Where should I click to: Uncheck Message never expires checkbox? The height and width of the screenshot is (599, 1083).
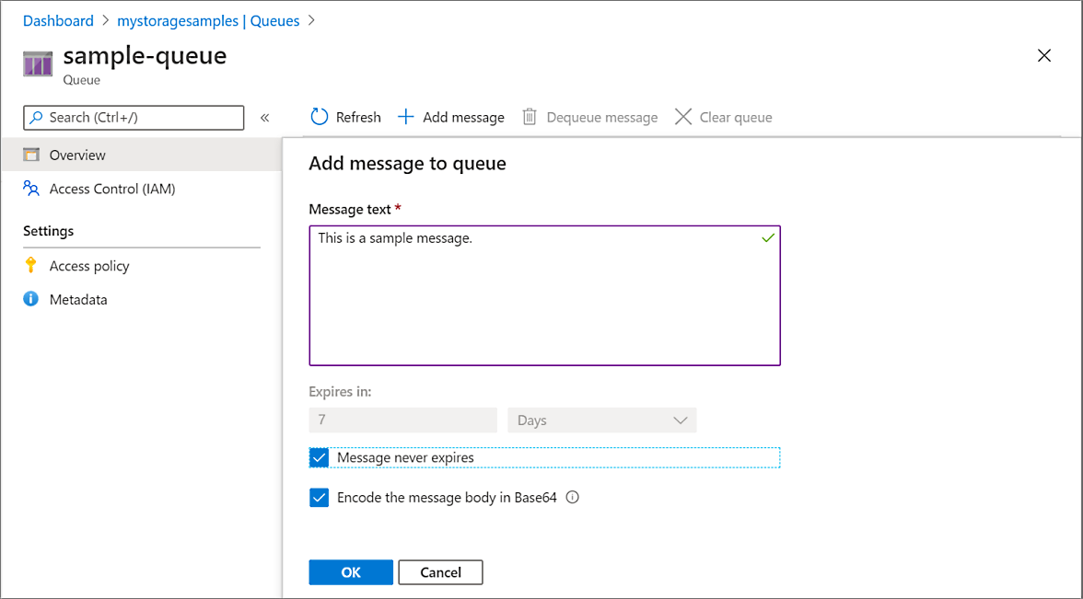(319, 457)
